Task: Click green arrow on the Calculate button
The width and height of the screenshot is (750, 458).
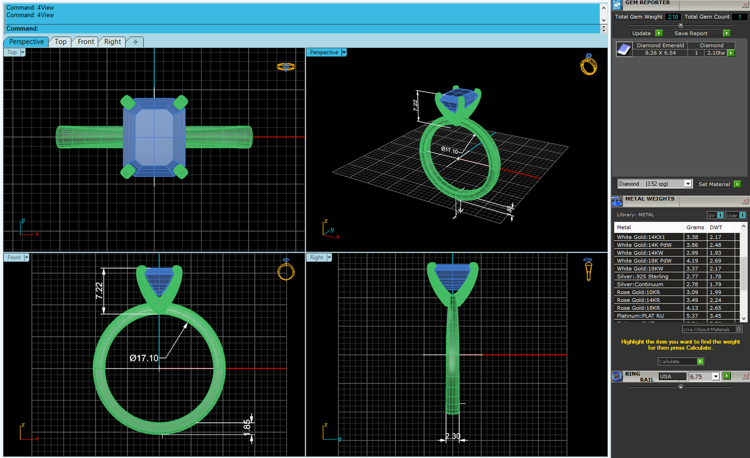Action: [700, 362]
